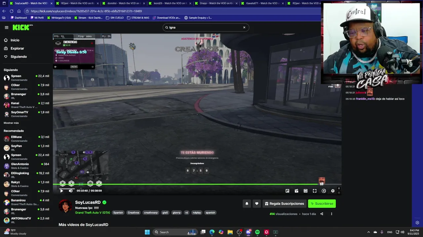This screenshot has width=423, height=237.
Task: Open Microsoft Edge from the taskbar
Action: pyautogui.click(x=212, y=232)
